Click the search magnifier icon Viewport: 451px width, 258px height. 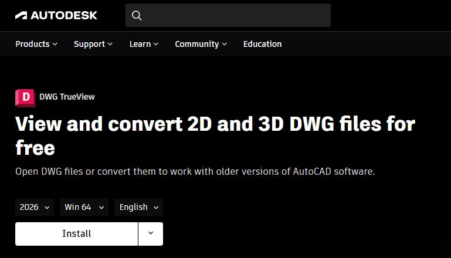coord(137,15)
